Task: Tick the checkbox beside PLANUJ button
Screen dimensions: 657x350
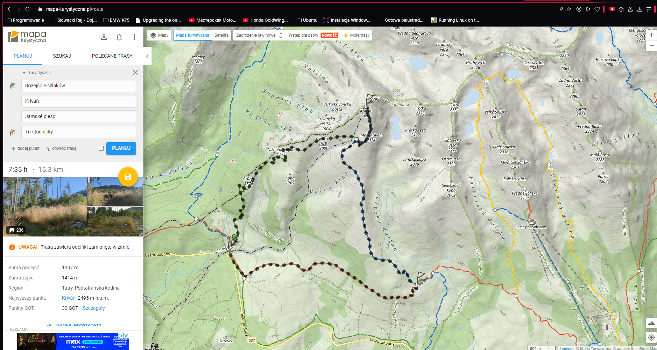Action: [101, 148]
